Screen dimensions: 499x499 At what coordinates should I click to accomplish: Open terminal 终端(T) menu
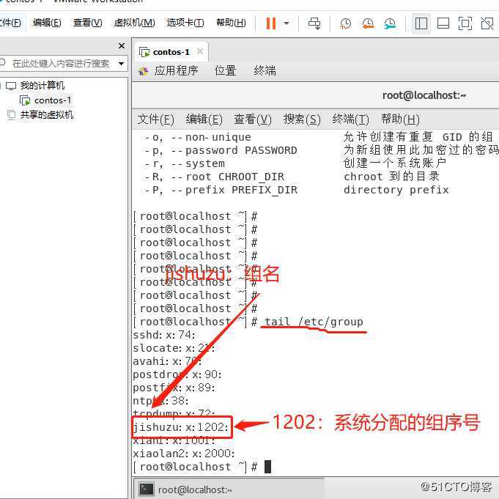(350, 119)
